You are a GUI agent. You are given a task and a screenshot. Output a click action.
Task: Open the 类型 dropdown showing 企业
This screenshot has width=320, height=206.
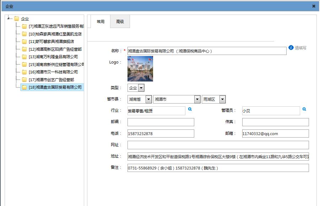pyautogui.click(x=141, y=88)
